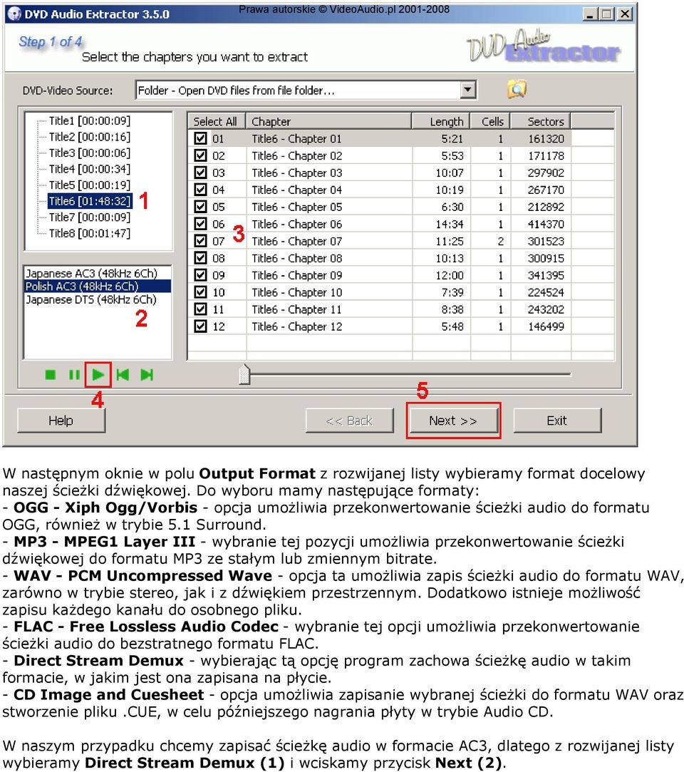Choose Polish AC3 (48kHz 6Ch) audio track
Viewport: 684px width, 772px height.
click(x=98, y=287)
